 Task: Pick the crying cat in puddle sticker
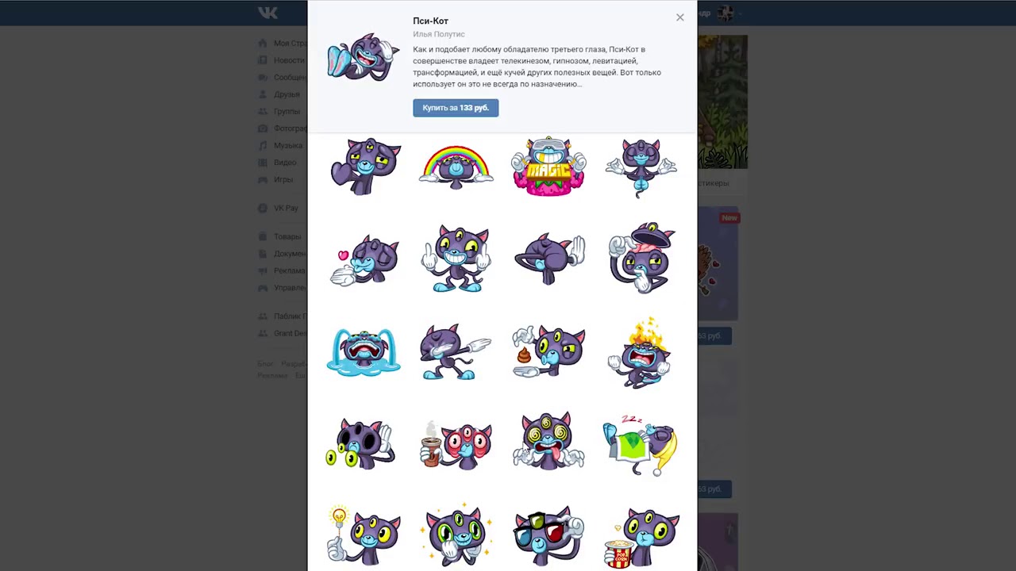click(364, 351)
